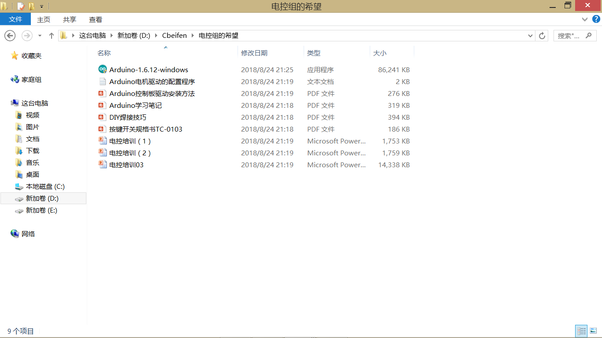The width and height of the screenshot is (602, 338).
Task: Switch to large icons view in status bar
Action: coord(593,331)
